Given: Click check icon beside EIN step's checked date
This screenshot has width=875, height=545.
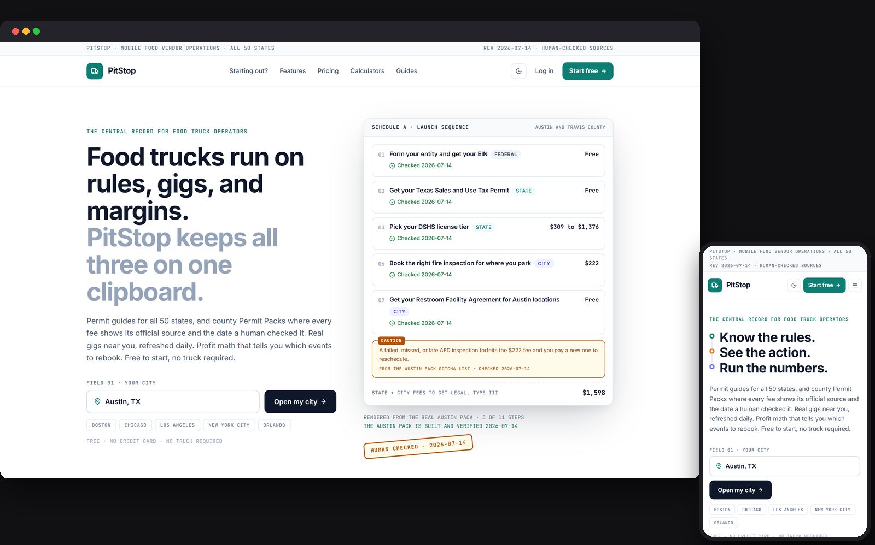Looking at the screenshot, I should coord(392,165).
